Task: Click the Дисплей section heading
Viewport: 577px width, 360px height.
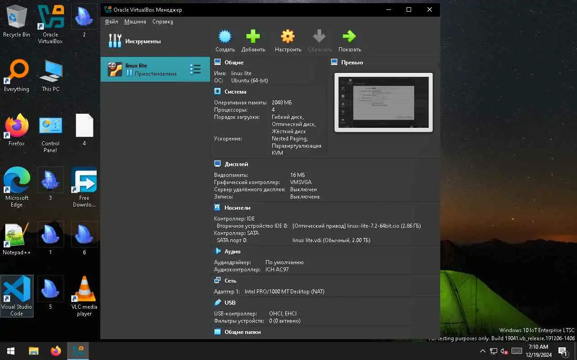Action: (236, 164)
